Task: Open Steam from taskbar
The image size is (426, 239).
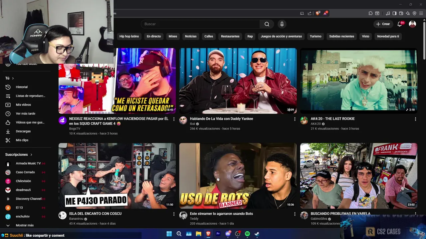Action: (x=257, y=234)
